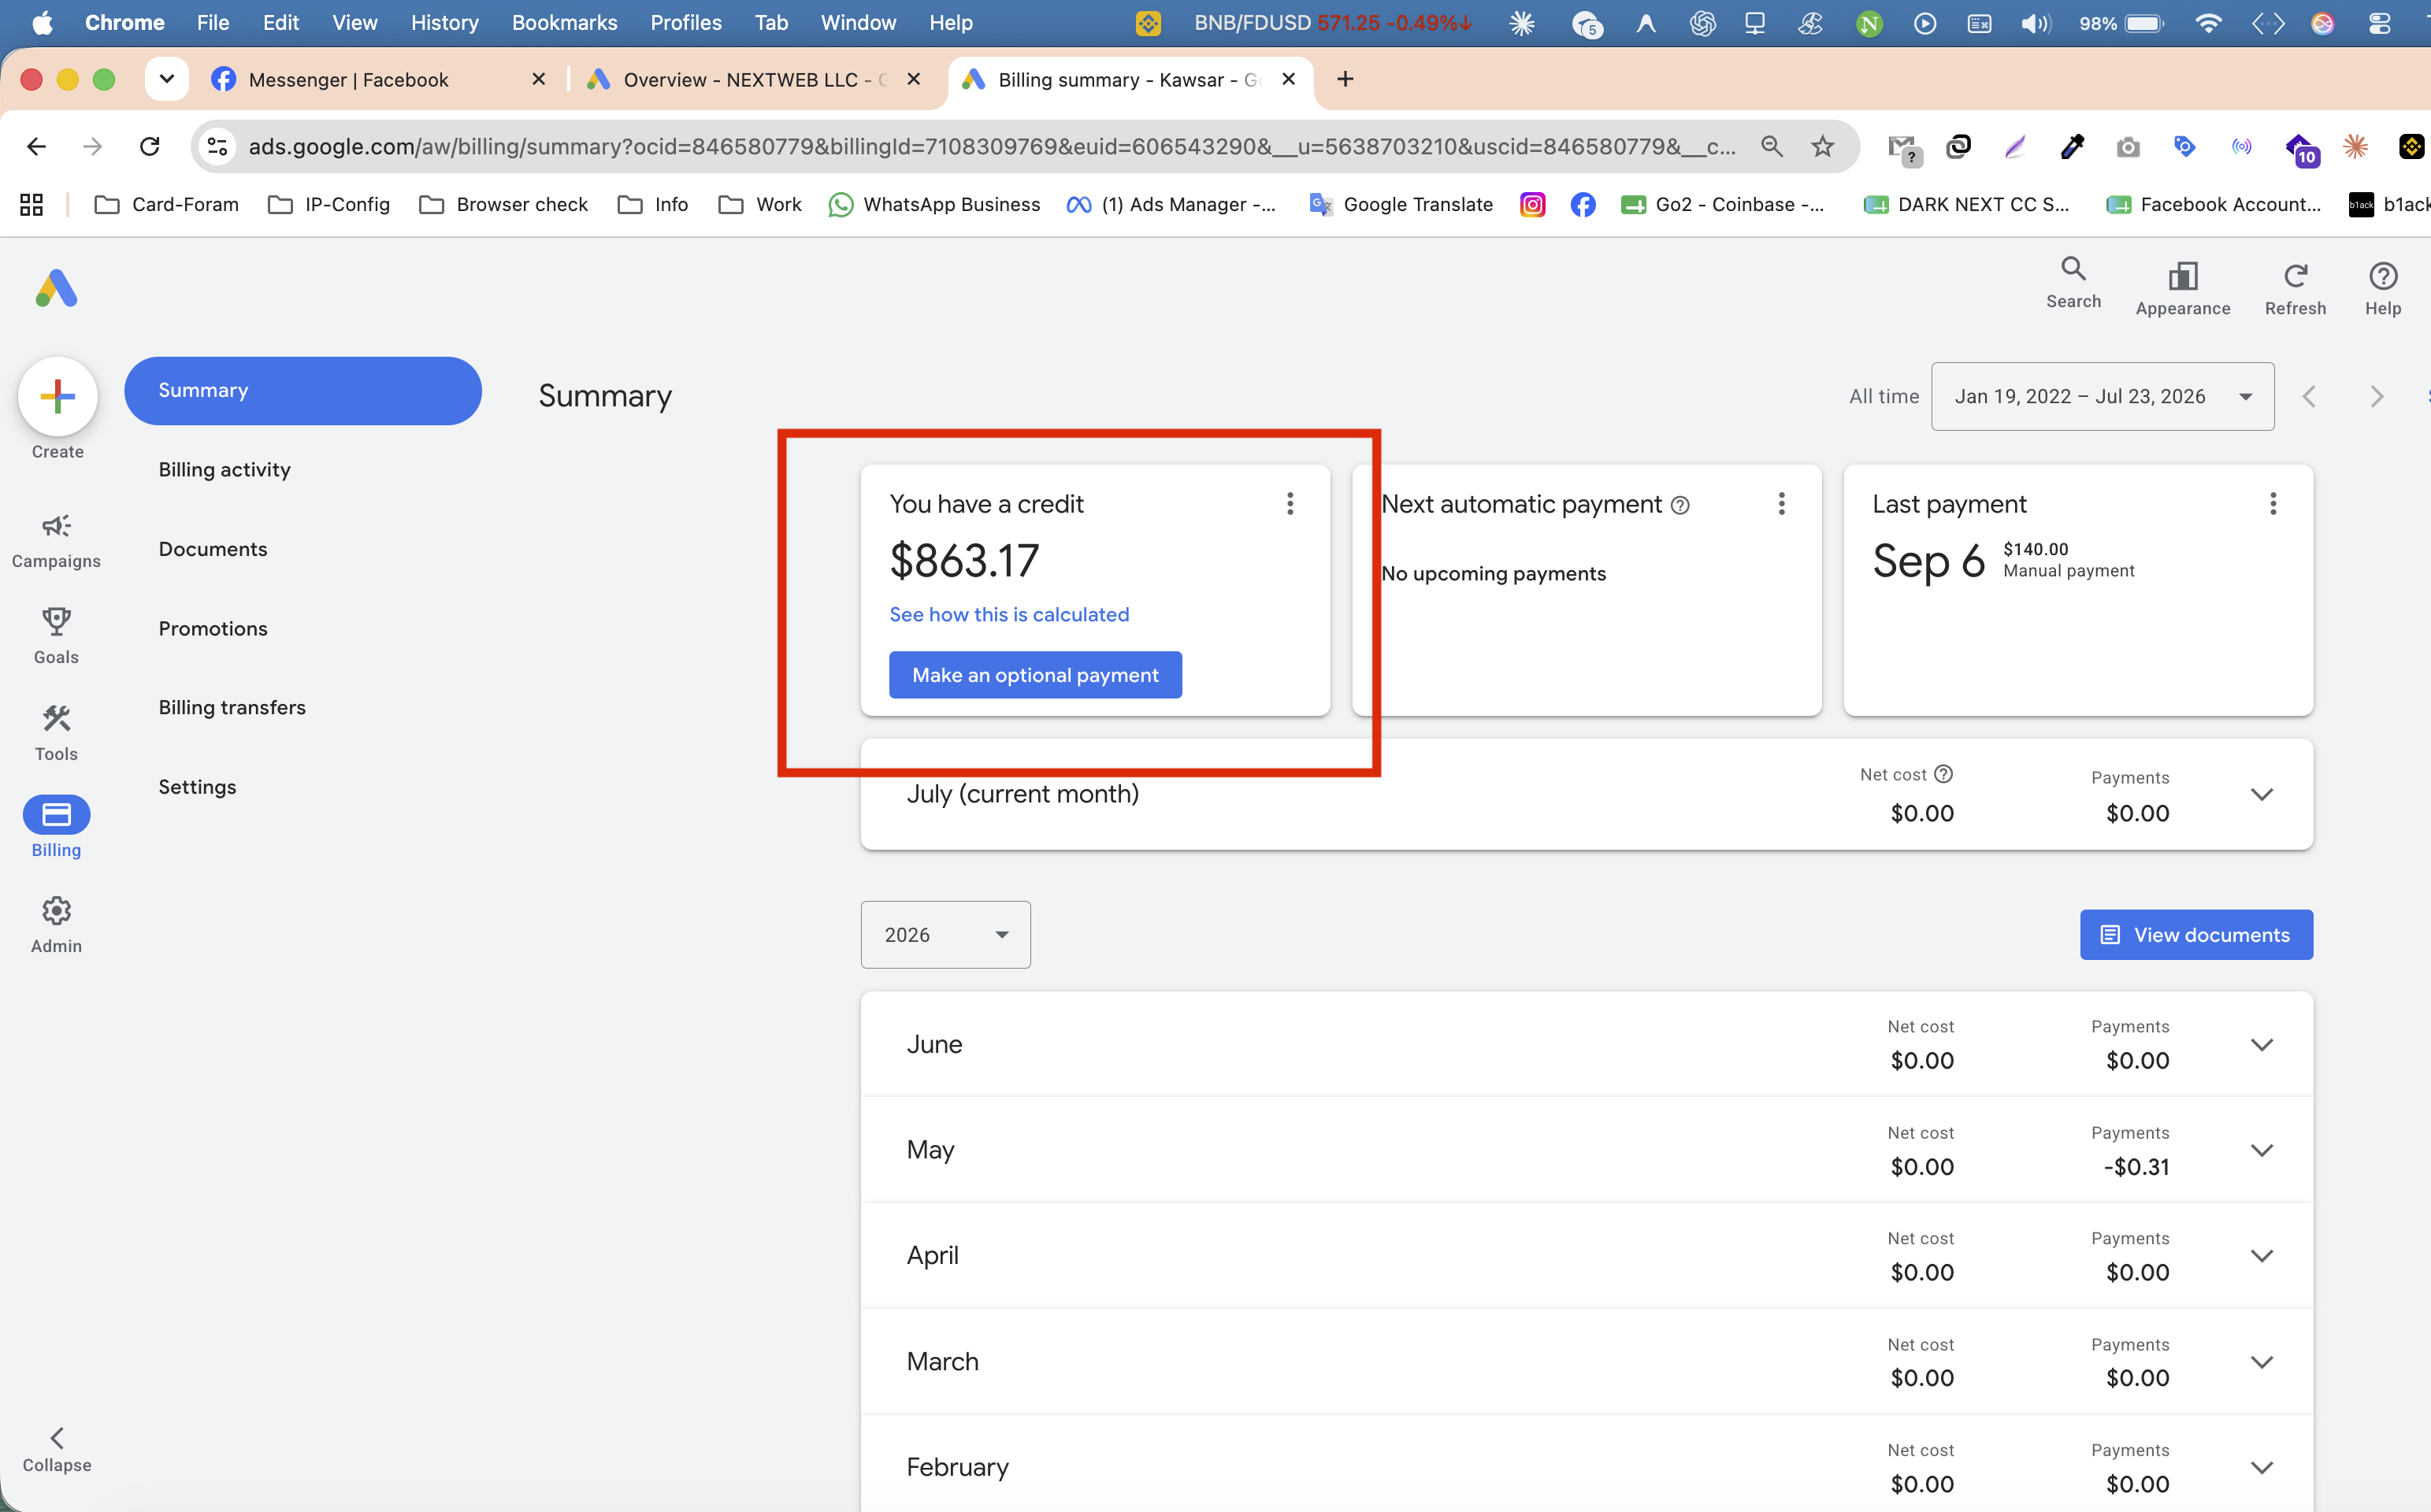
Task: Open the date range dropdown
Action: 2102,397
